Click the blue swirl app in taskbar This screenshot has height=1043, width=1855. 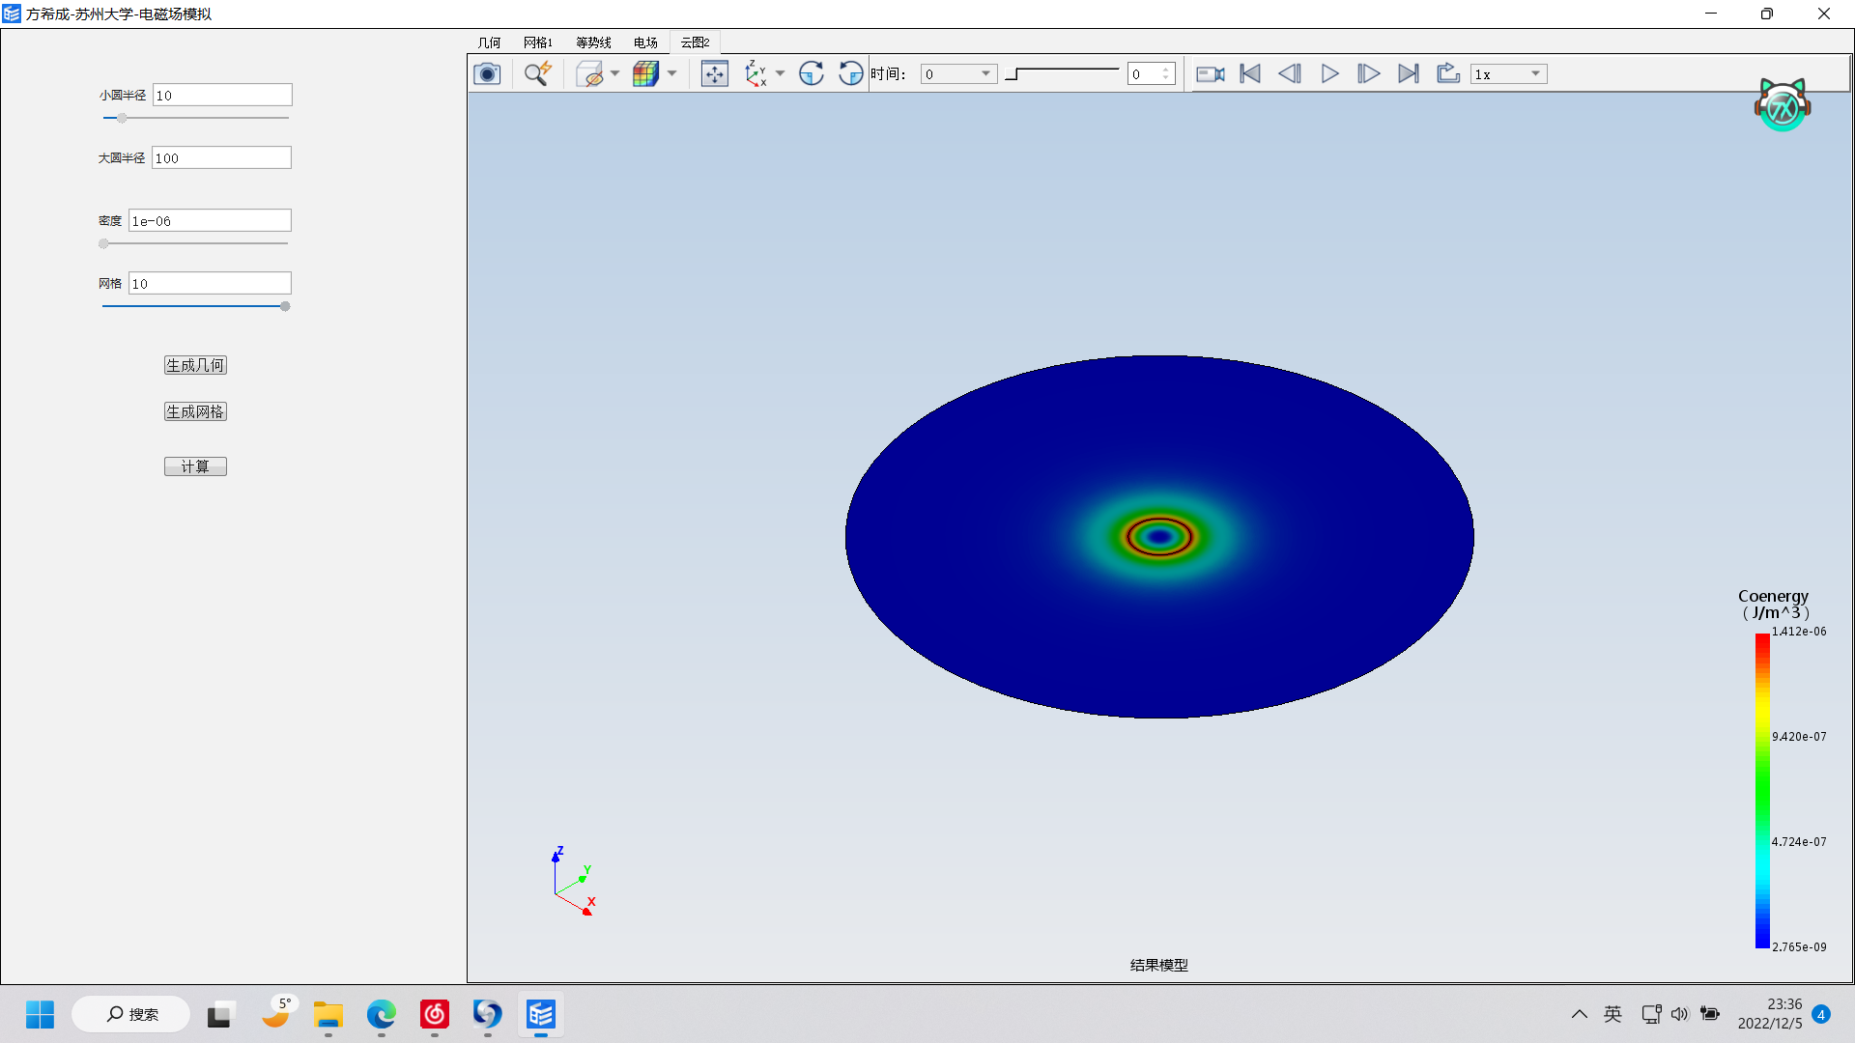click(488, 1014)
